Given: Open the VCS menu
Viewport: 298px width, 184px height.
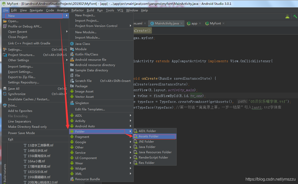Looking at the screenshot, I should tap(120, 10).
